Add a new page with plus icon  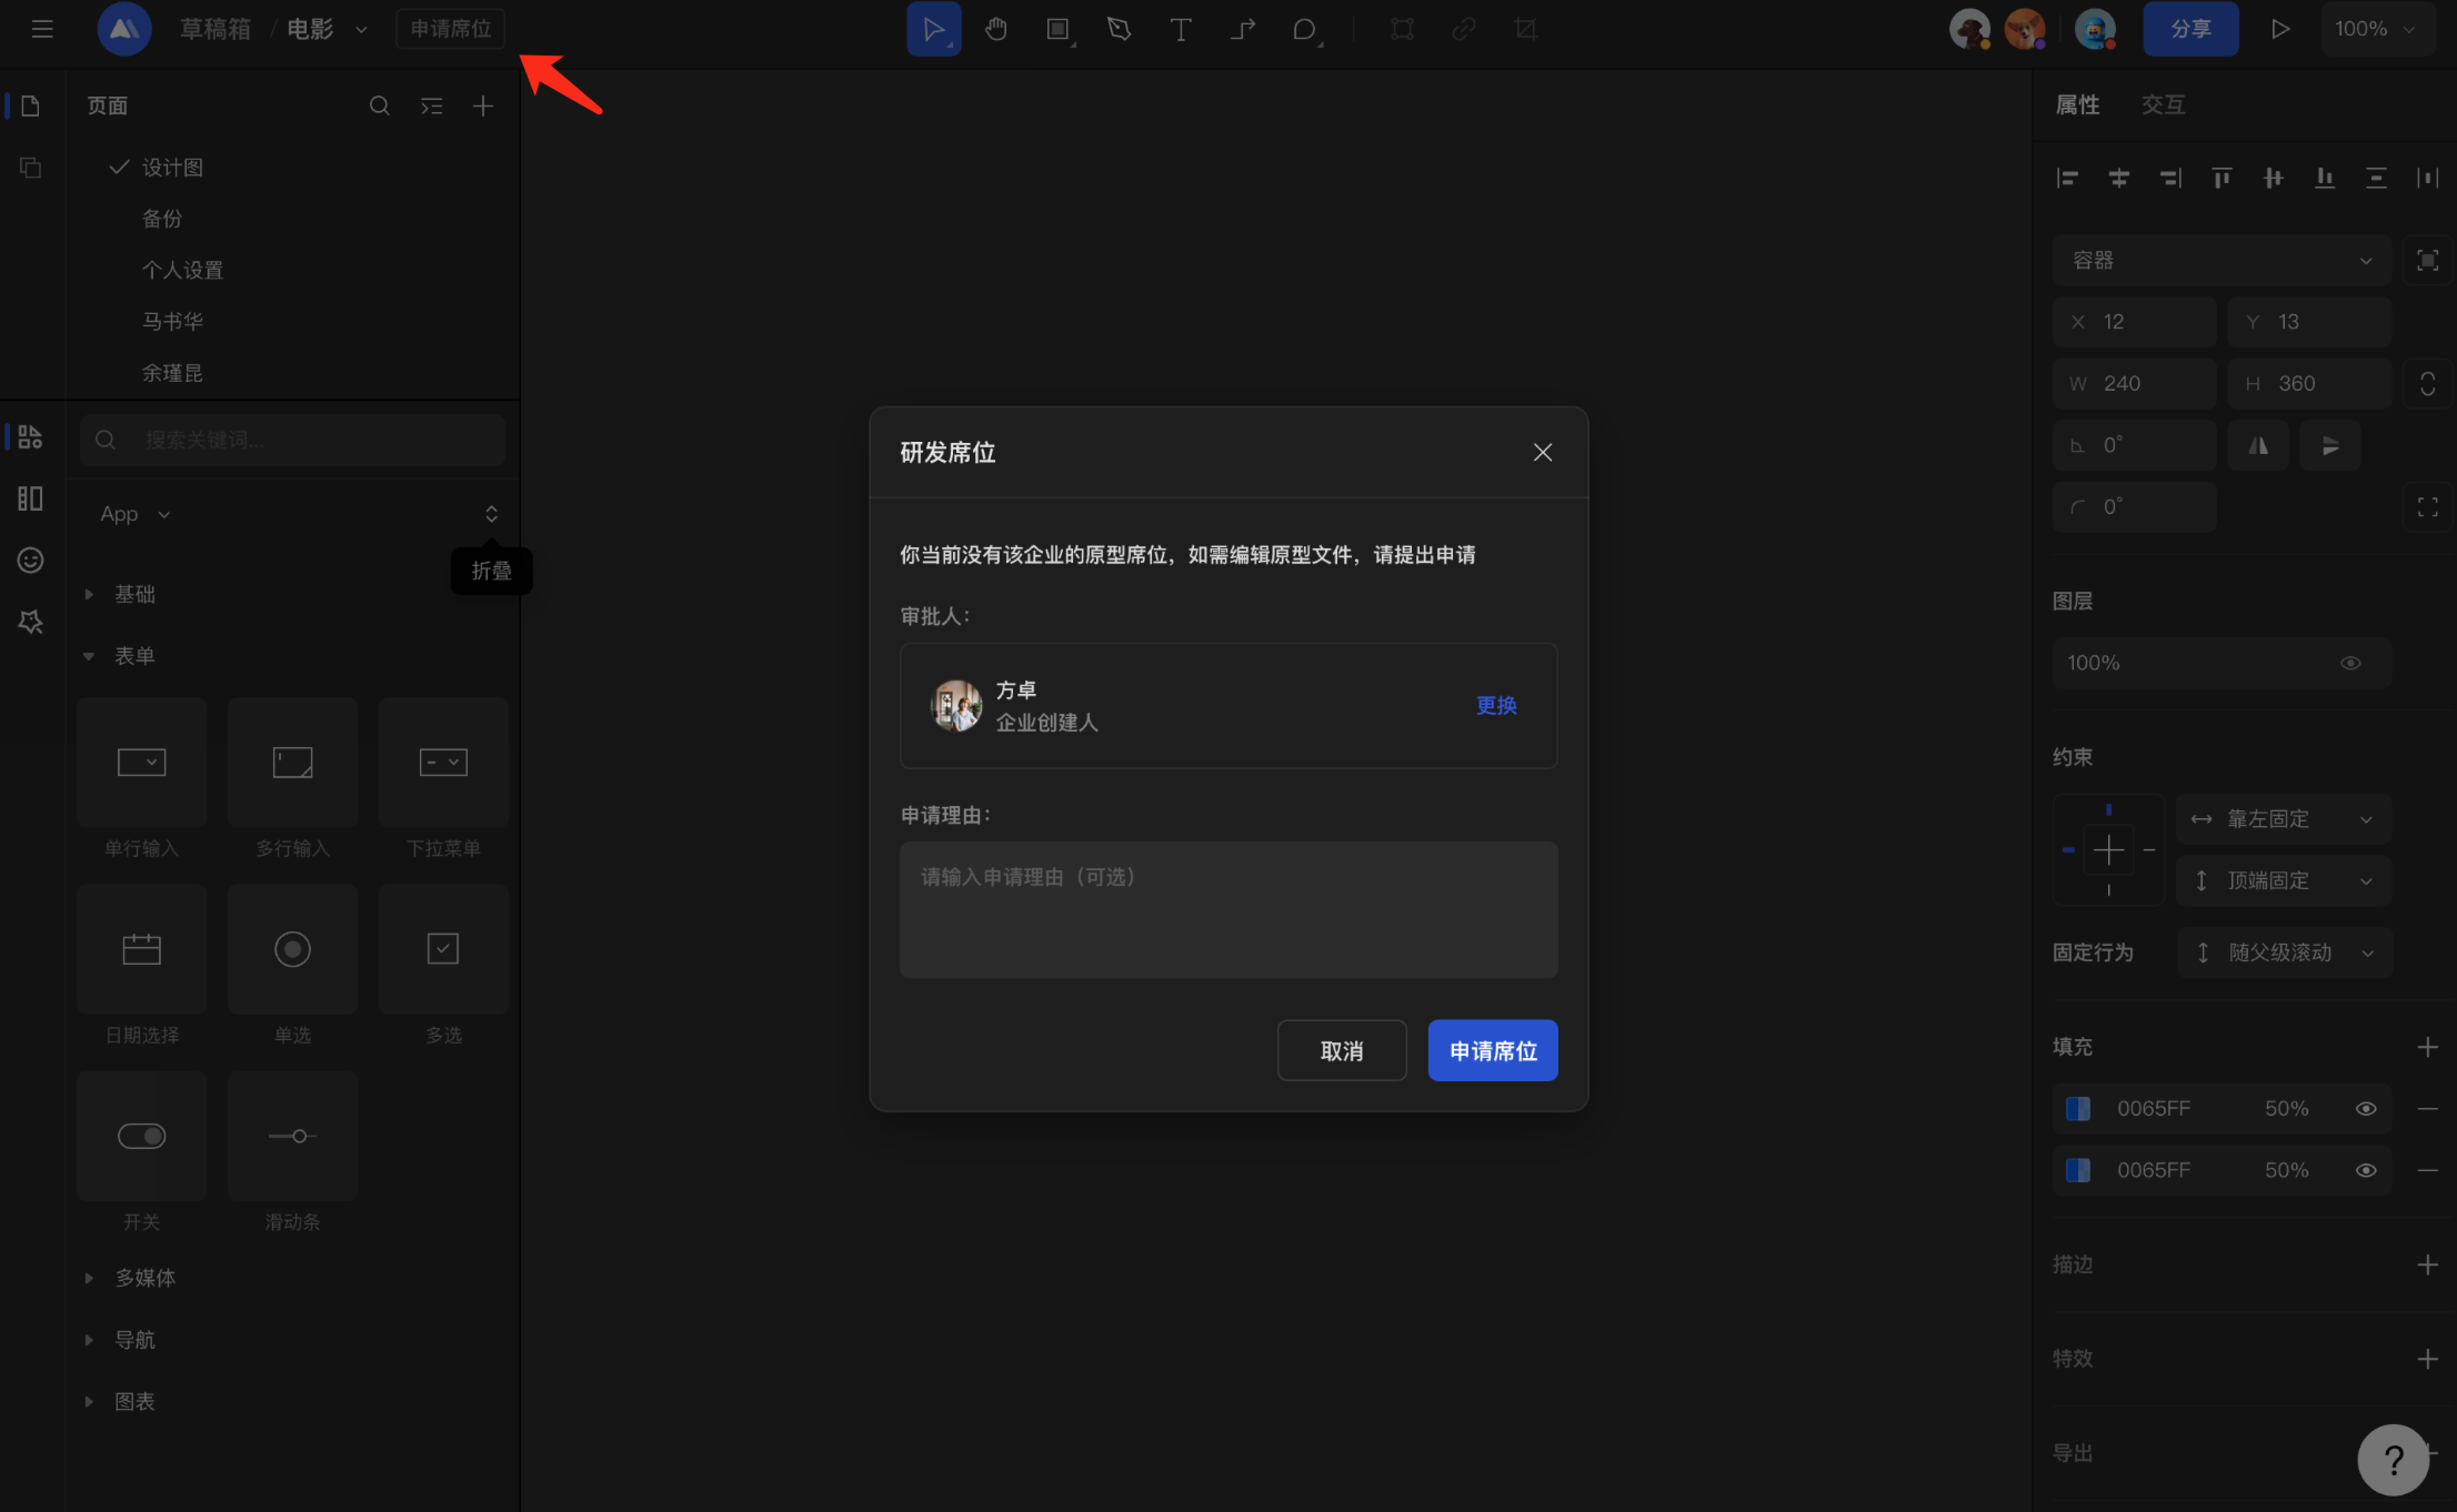click(x=483, y=106)
